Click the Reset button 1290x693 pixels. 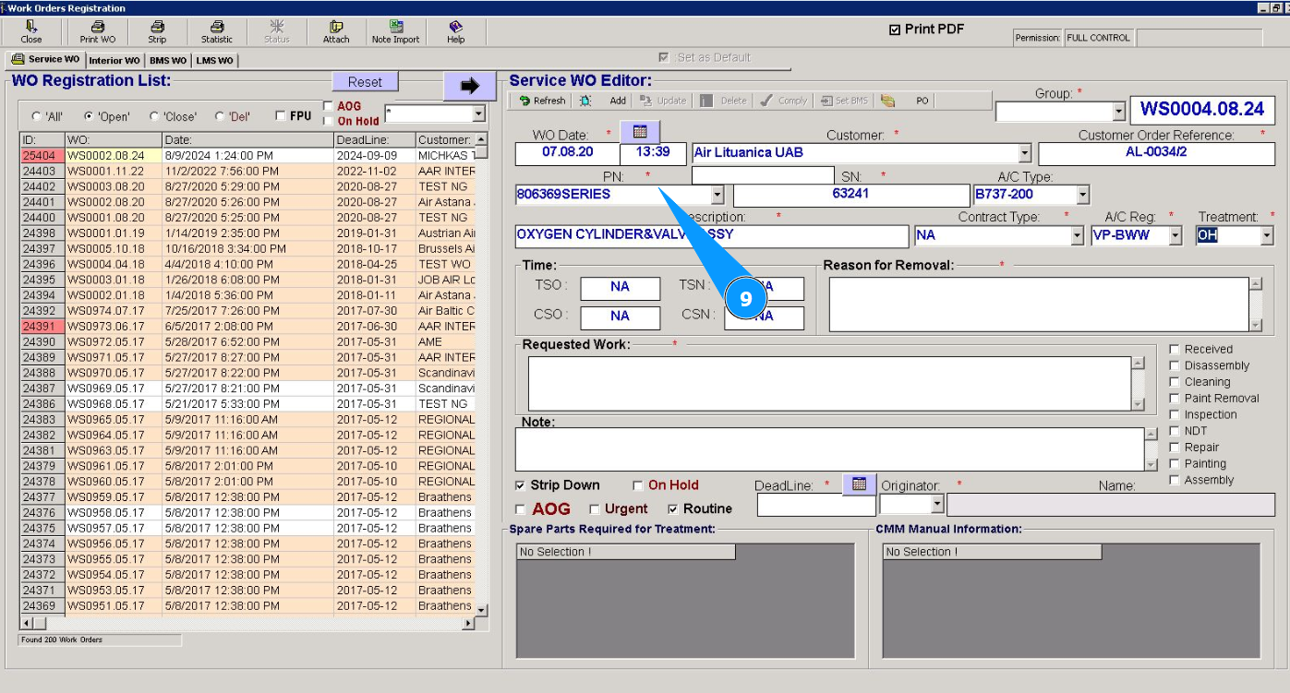point(365,82)
